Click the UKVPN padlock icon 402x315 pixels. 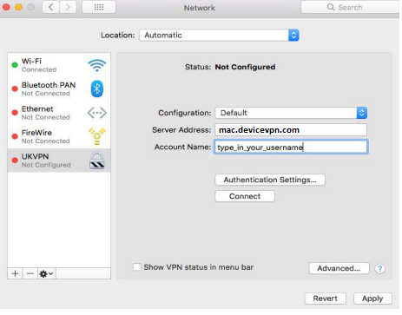tap(97, 161)
